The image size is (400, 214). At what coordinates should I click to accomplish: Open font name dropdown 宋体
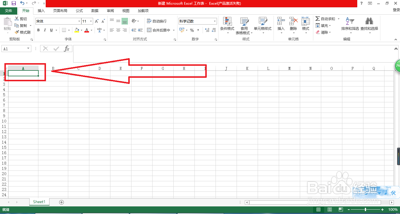79,21
